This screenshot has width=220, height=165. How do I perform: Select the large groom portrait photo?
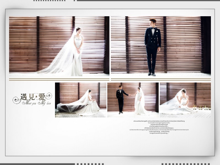pos(161,45)
